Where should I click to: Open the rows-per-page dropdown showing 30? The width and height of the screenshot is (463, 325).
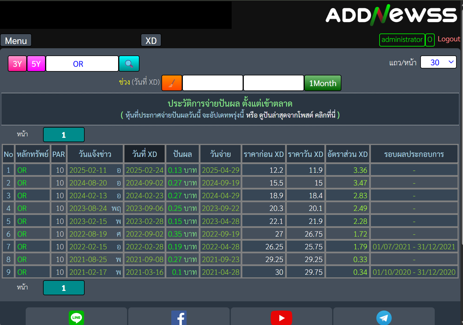click(438, 62)
